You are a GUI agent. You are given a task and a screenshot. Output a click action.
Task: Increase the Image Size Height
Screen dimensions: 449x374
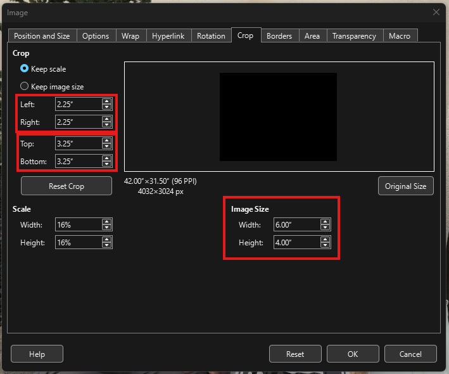pos(325,240)
